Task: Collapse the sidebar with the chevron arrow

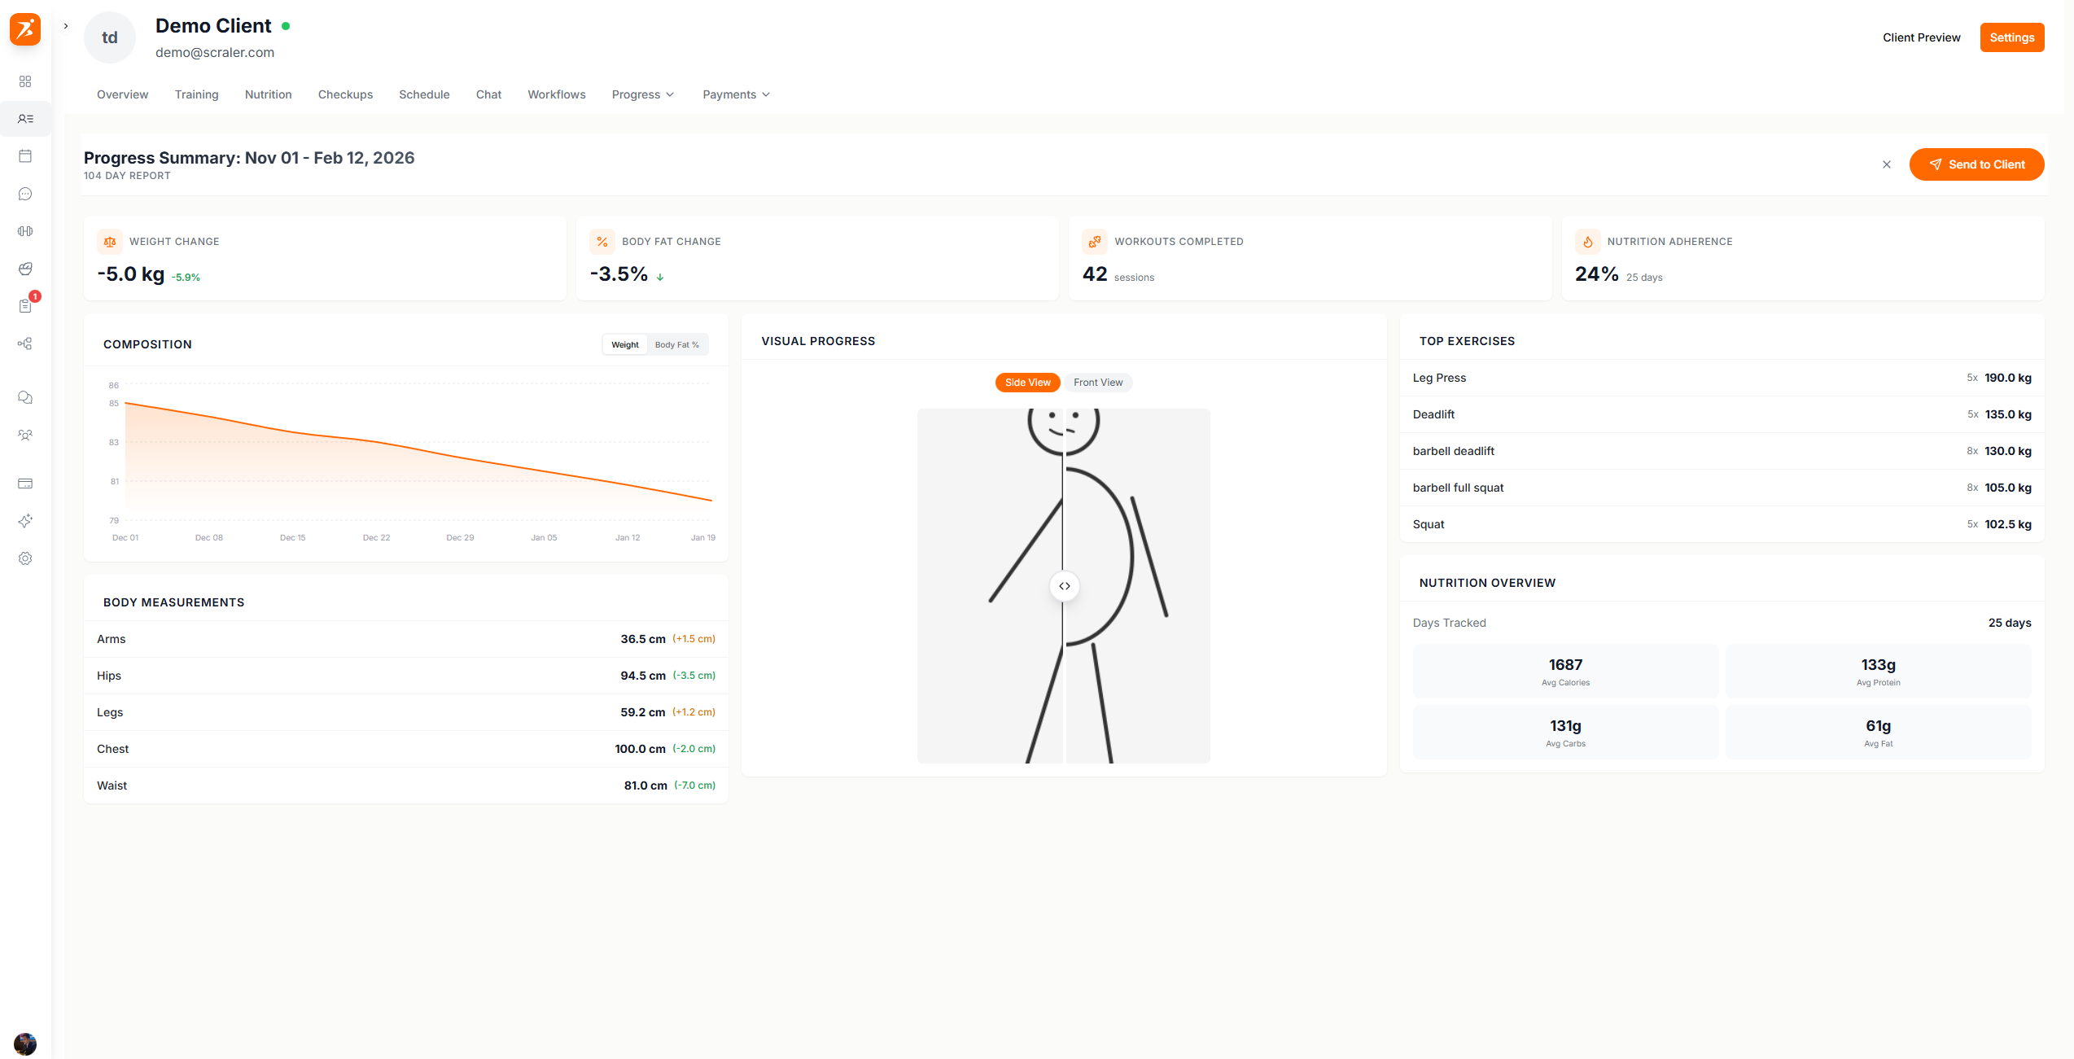Action: (65, 25)
